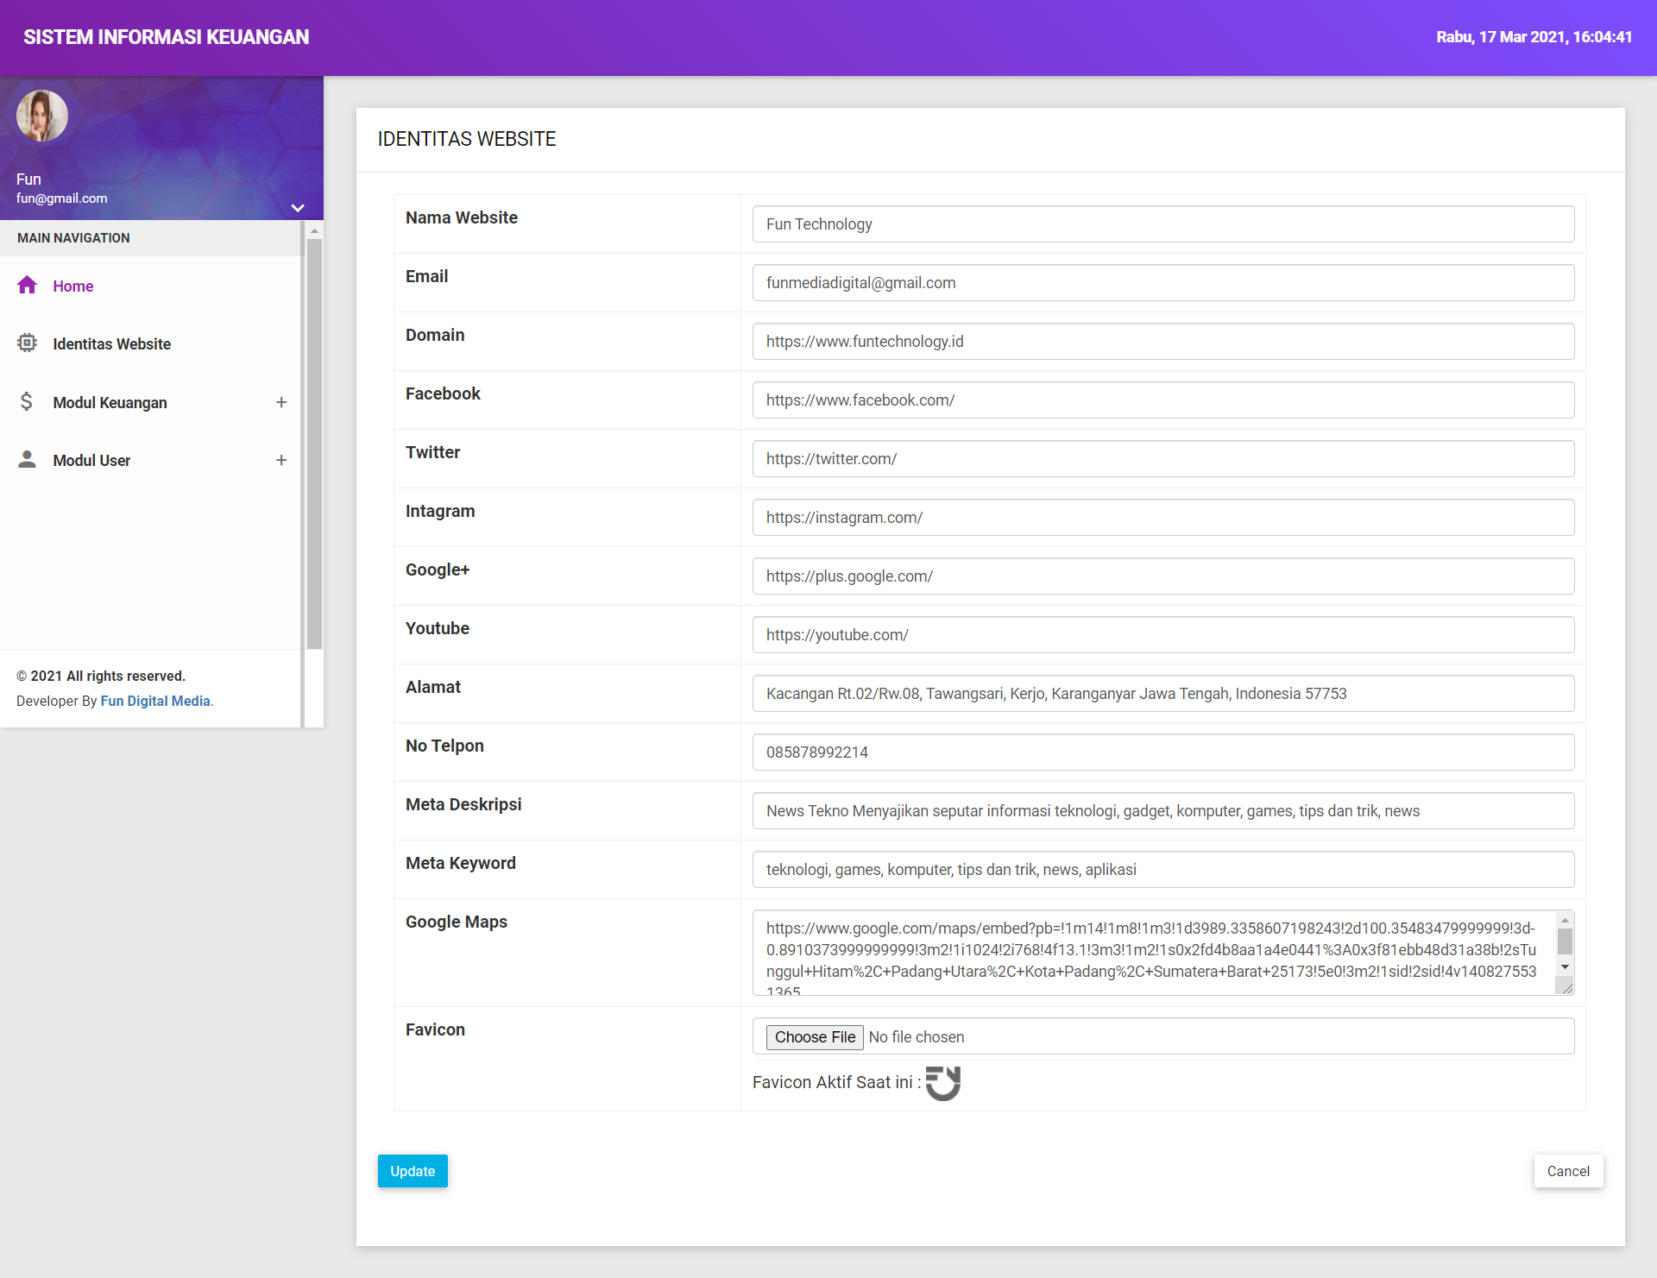This screenshot has height=1278, width=1657.
Task: Open the Identitas Website menu item
Action: (x=111, y=344)
